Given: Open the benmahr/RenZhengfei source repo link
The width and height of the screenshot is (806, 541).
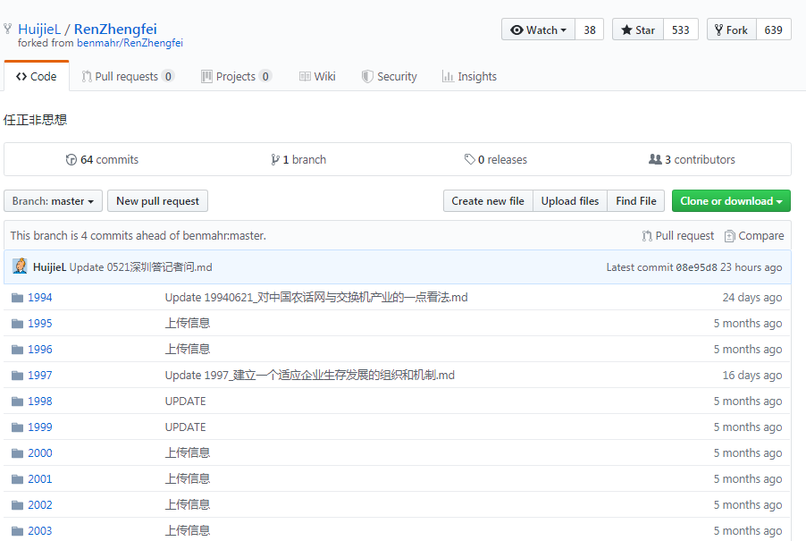Looking at the screenshot, I should tap(130, 43).
